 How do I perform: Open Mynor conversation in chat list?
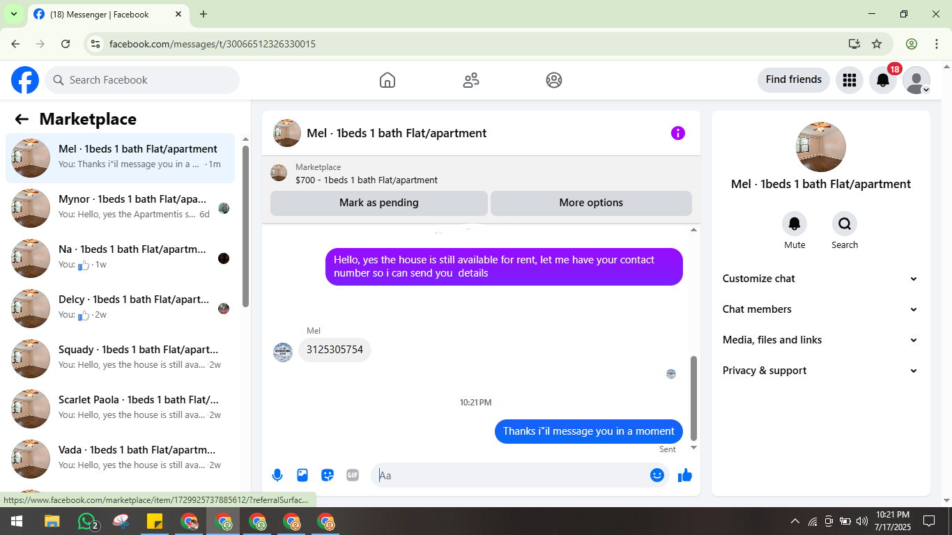tap(120, 208)
